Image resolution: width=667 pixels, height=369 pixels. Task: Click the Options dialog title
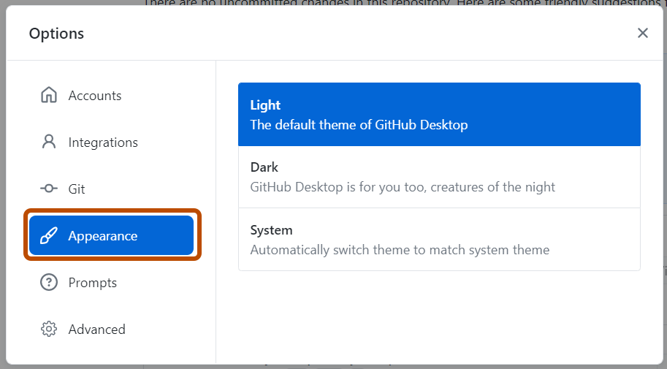[x=56, y=34]
